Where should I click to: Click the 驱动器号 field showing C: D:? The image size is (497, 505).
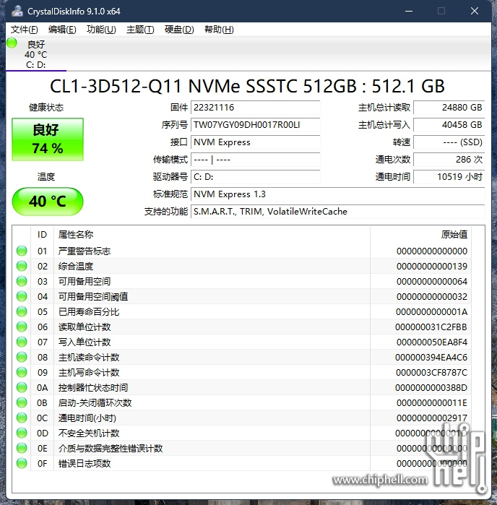pos(256,177)
